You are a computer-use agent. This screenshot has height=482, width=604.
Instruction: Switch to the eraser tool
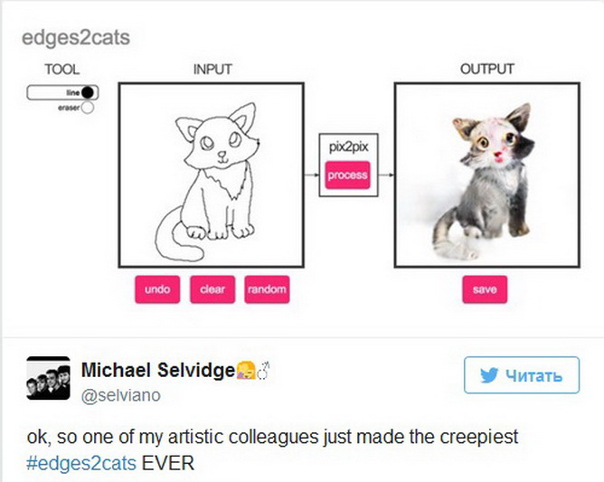click(88, 107)
